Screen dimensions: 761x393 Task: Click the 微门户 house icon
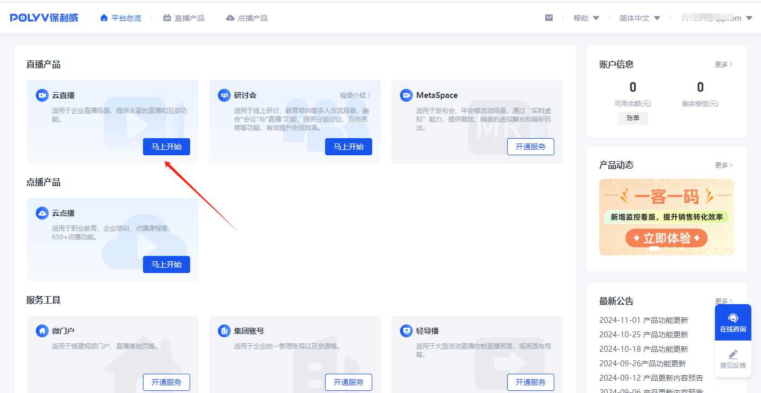coord(42,331)
